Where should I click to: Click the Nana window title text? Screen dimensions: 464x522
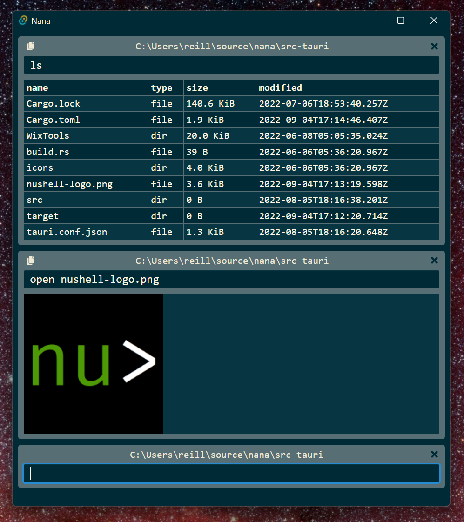click(x=40, y=21)
